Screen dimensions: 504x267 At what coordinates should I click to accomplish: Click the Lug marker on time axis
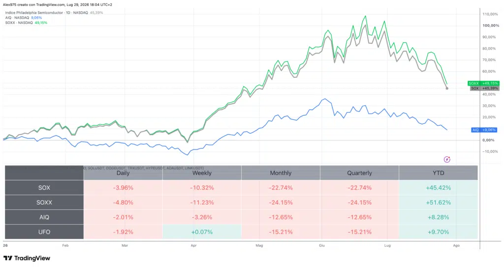coord(387,245)
